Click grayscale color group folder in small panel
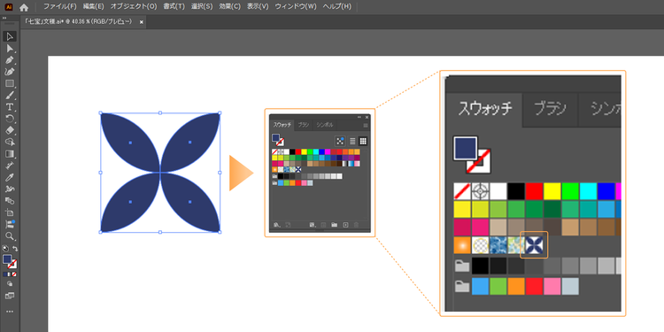 coord(274,176)
